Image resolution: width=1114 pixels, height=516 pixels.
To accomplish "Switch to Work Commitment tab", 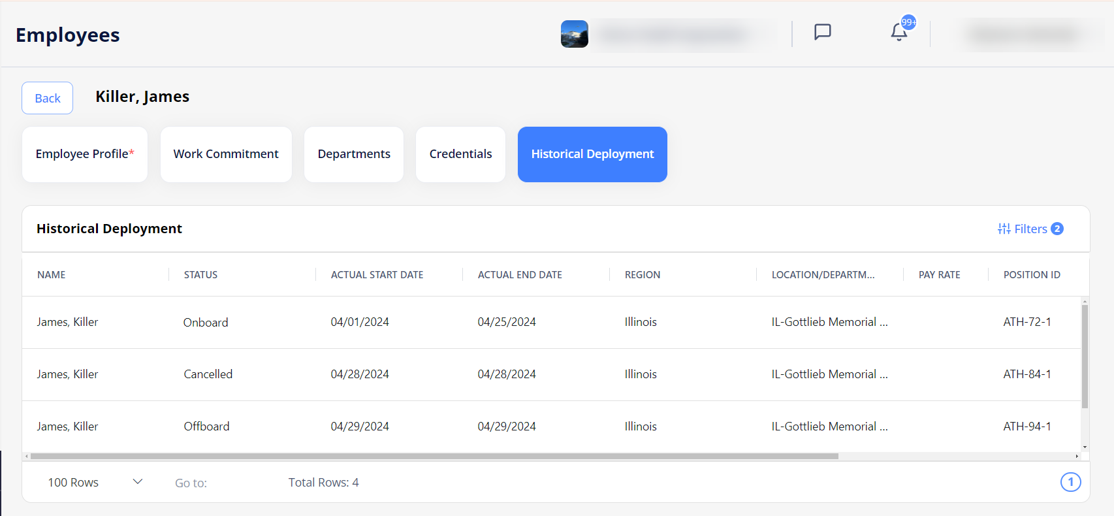I will click(x=226, y=154).
